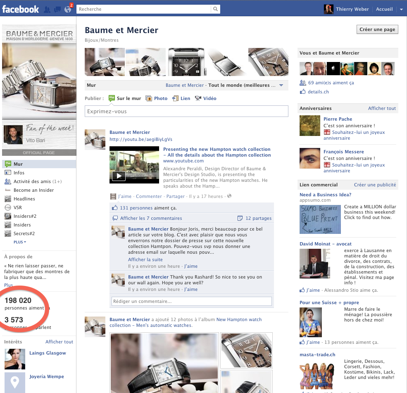Viewport: 407px width, 393px height.
Task: Open François Messere profile link
Action: [x=344, y=152]
